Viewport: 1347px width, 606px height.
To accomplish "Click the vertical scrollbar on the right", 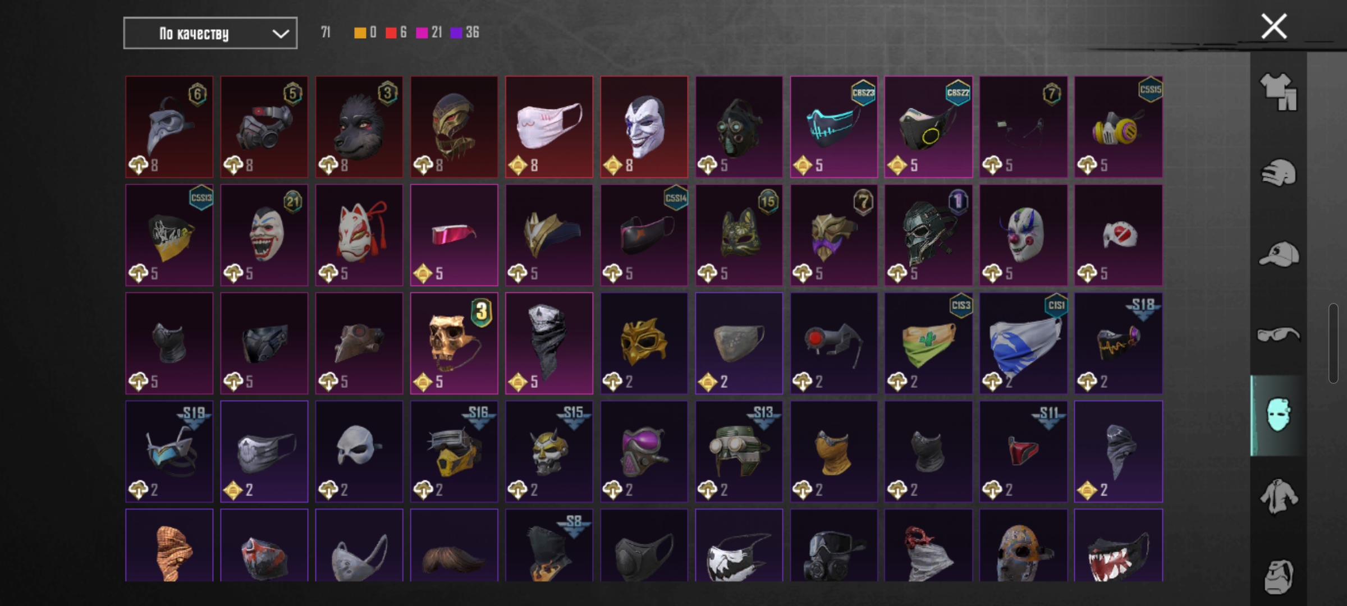I will 1334,343.
